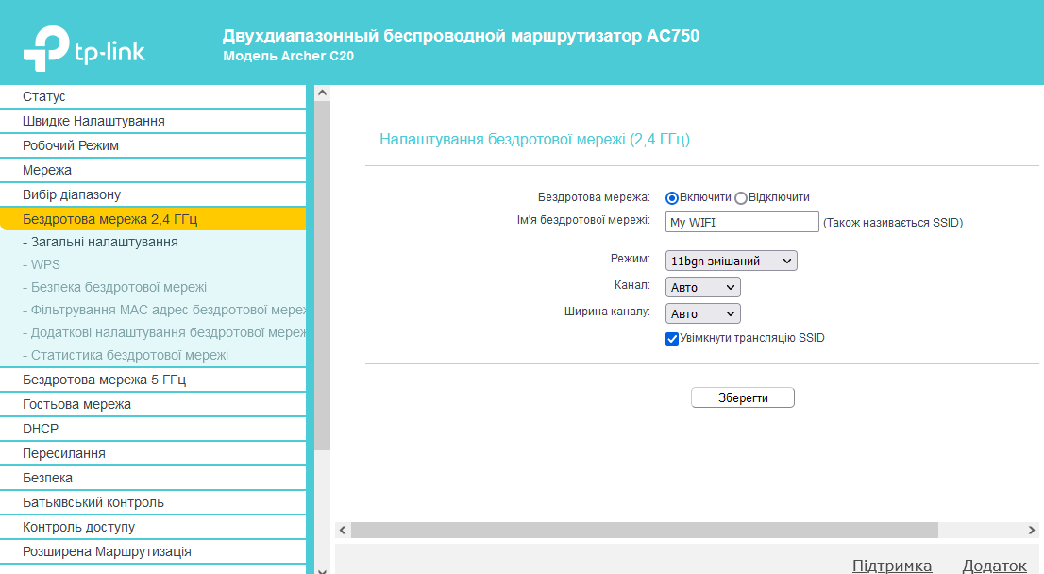
Task: Click horizontal scrollbar right arrow
Action: point(1032,530)
